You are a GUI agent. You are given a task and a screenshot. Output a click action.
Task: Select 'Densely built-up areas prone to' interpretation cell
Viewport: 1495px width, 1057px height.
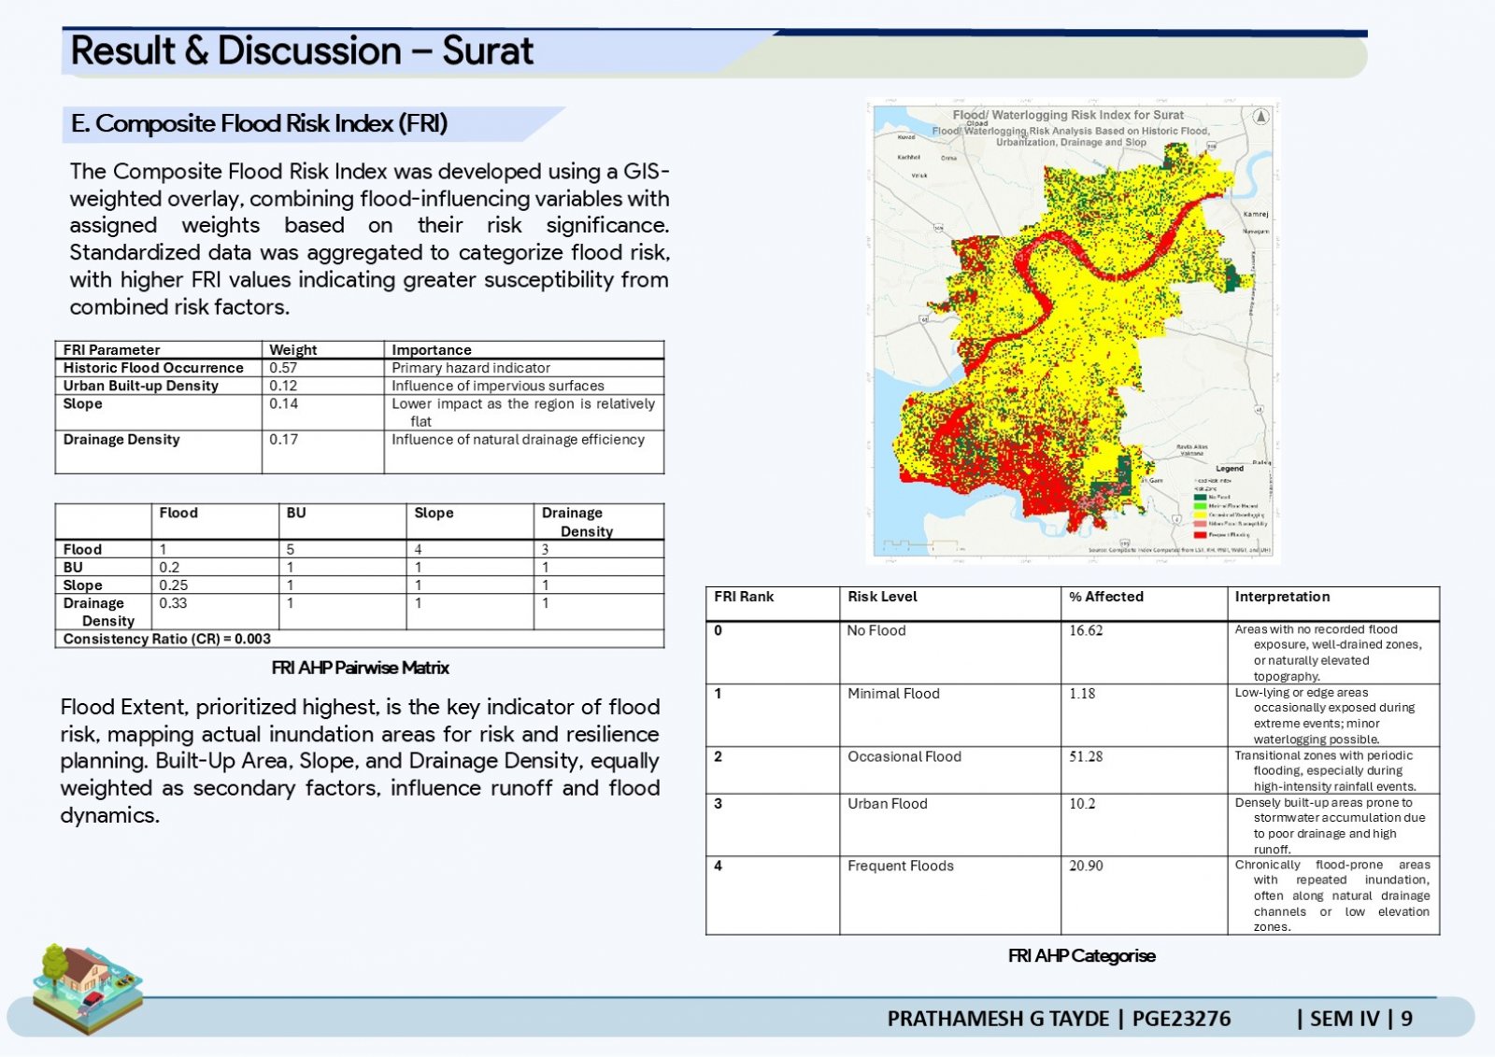[1331, 825]
